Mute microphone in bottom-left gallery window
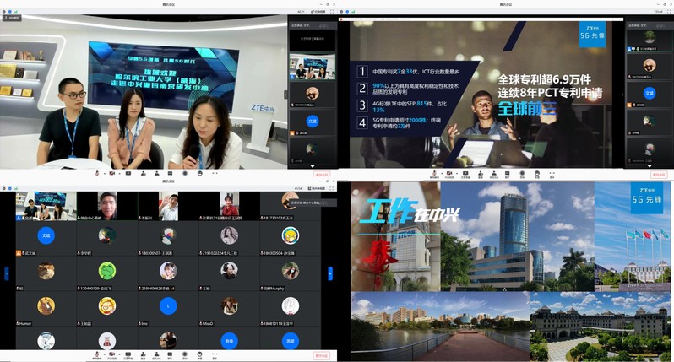This screenshot has height=362, width=674. (97, 354)
